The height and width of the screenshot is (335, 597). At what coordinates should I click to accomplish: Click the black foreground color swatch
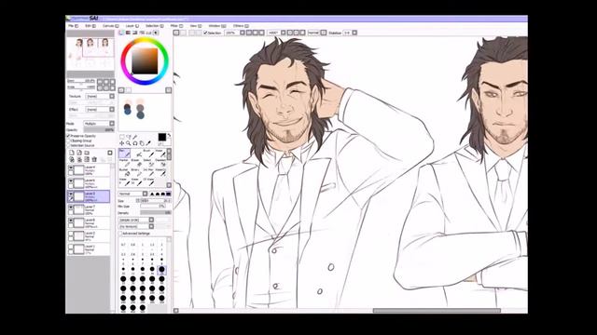(161, 137)
